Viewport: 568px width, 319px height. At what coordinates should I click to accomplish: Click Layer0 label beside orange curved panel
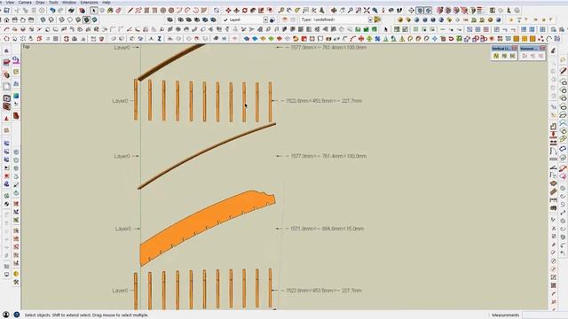pyautogui.click(x=122, y=229)
